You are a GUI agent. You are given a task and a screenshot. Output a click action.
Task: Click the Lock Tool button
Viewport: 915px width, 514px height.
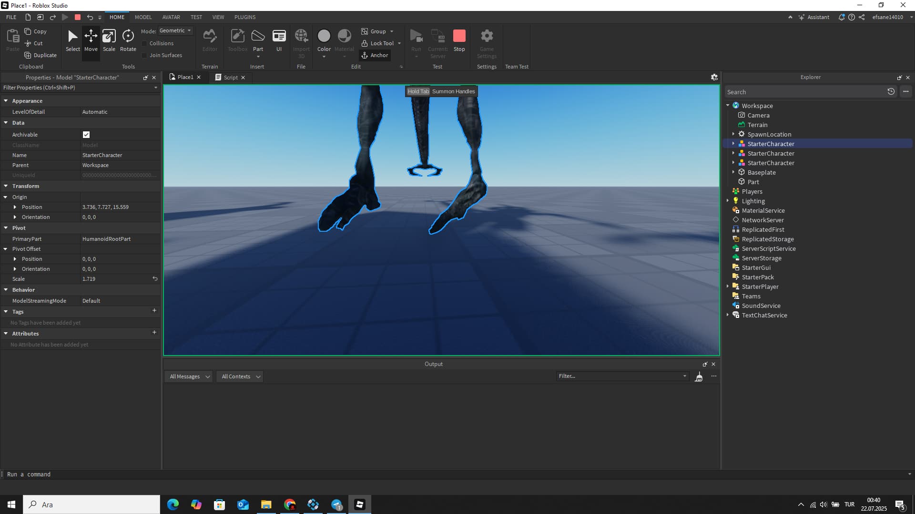378,43
